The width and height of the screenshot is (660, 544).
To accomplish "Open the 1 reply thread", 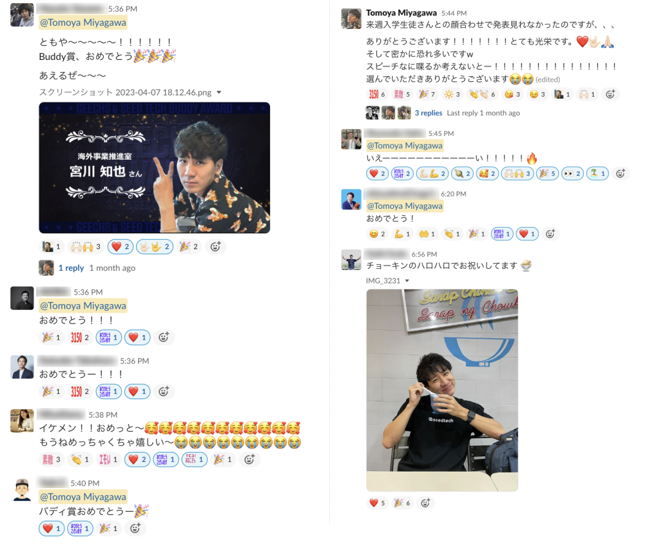I will tap(71, 267).
